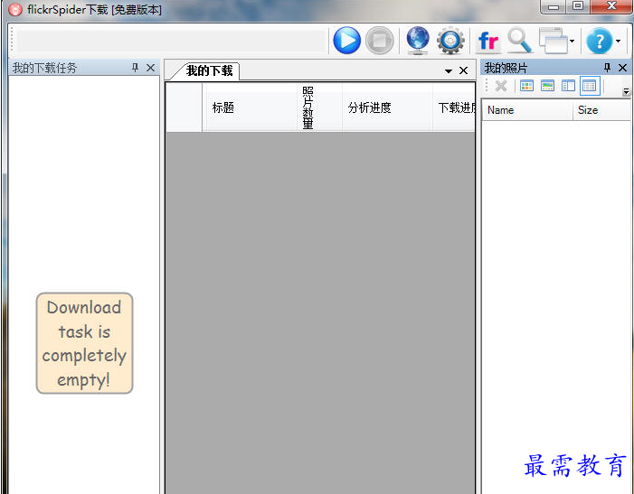The image size is (634, 494).
Task: Select the 我的下载 tab
Action: click(x=209, y=71)
